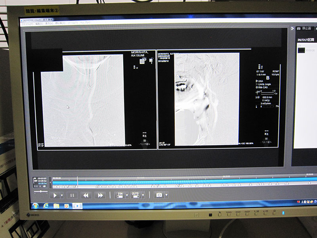Click the Fast-forward double-arrow button
The image size is (317, 238).
100,195
